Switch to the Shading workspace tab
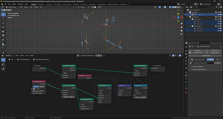 tap(76, 4)
